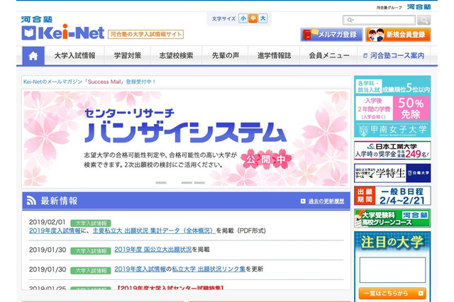Image resolution: width=454 pixels, height=302 pixels.
Task: Click 日本工業大学 ad banner
Action: tap(392, 150)
